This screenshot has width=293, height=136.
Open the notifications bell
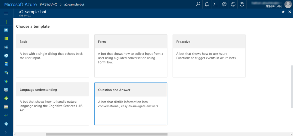207,4
